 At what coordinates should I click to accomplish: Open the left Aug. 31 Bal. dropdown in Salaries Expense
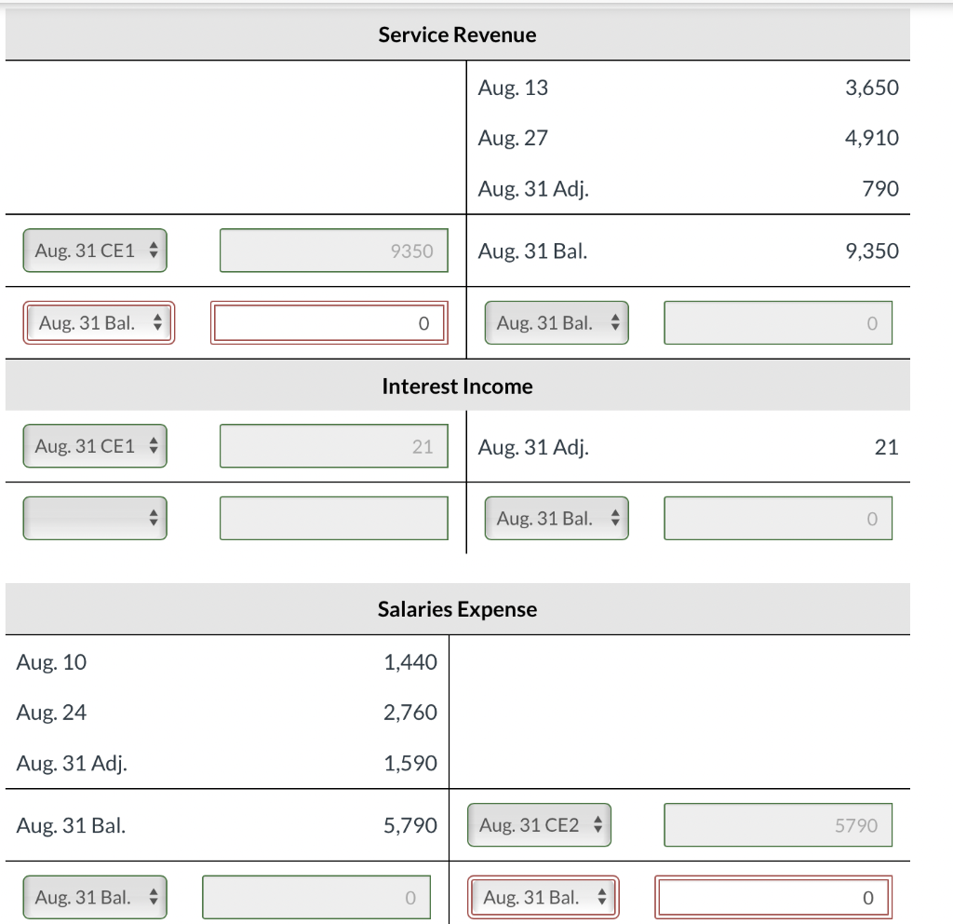click(93, 897)
